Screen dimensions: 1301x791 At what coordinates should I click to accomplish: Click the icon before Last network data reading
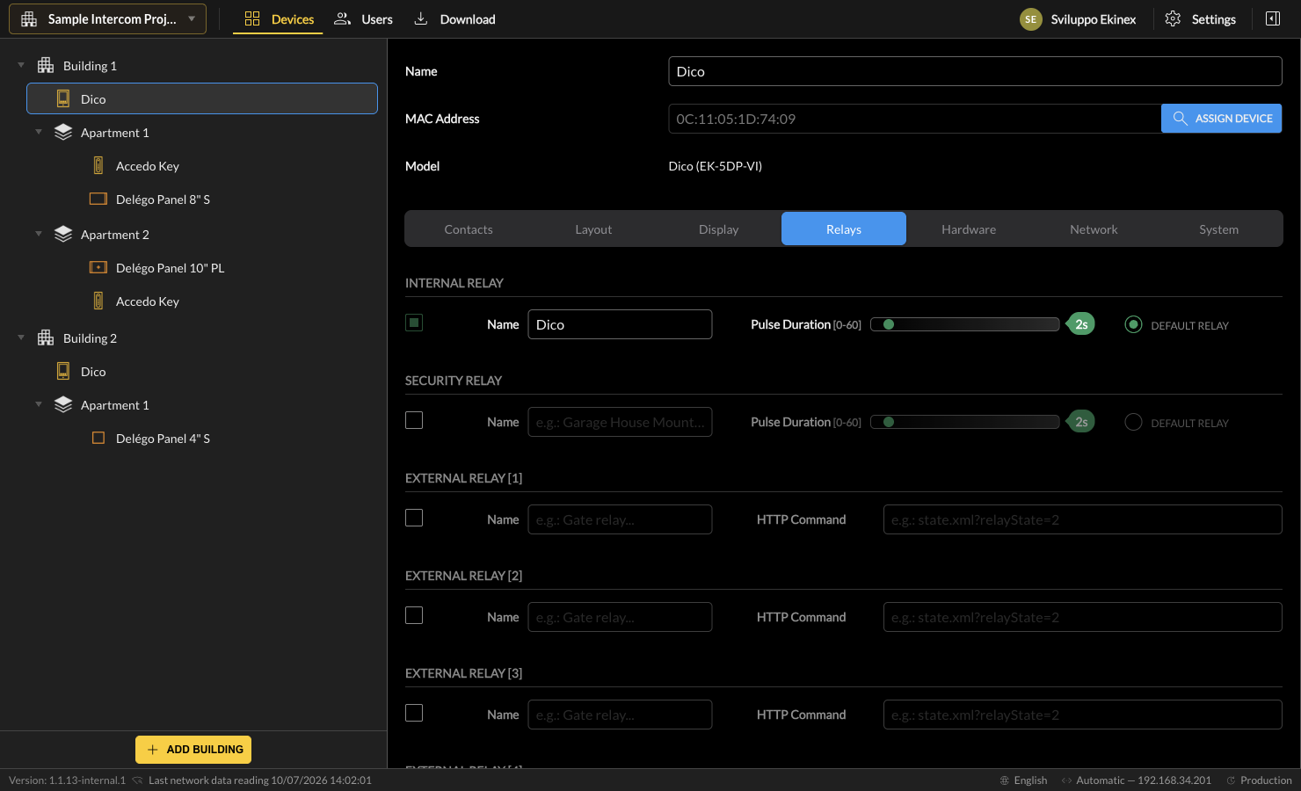click(137, 780)
